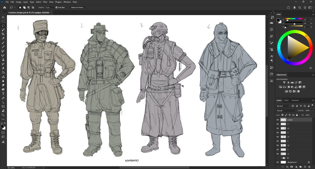The height and width of the screenshot is (169, 315).
Task: Lock transparent pixels icon
Action: (x=282, y=115)
